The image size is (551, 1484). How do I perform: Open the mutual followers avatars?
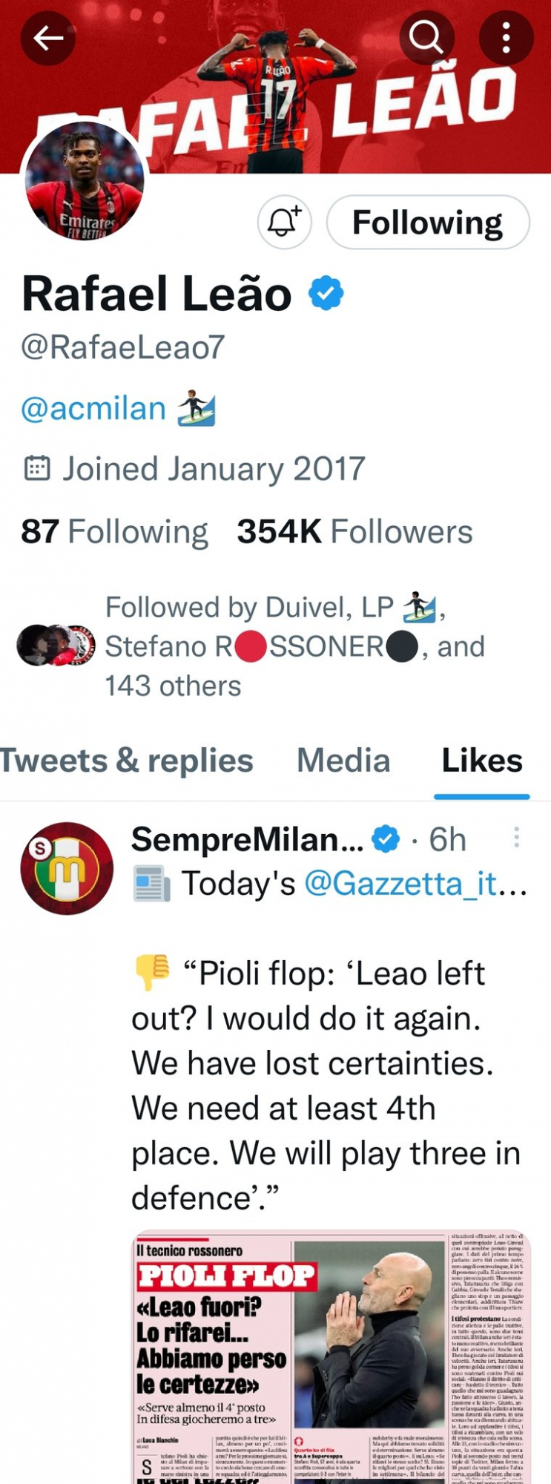point(56,646)
